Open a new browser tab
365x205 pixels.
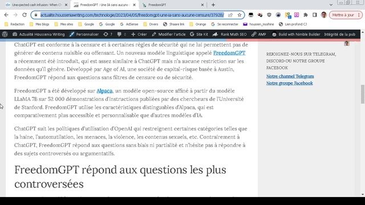coord(213,5)
